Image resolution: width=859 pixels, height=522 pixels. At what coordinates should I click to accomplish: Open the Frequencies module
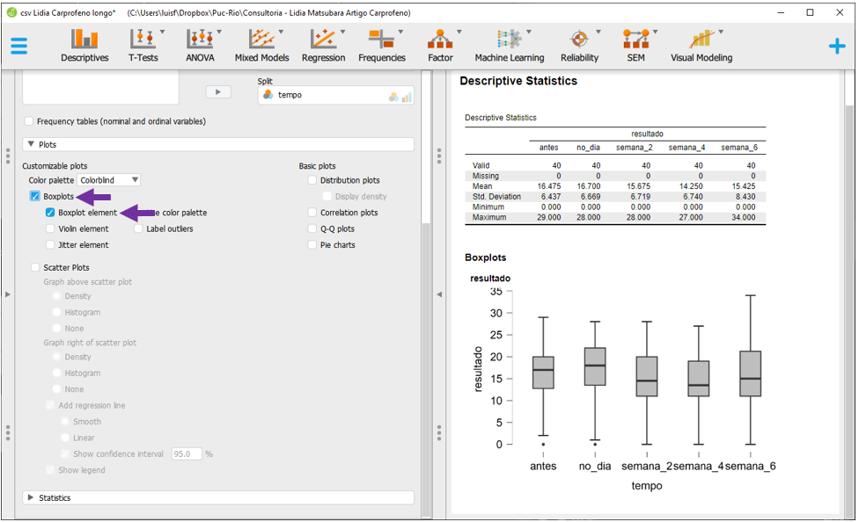(x=382, y=46)
